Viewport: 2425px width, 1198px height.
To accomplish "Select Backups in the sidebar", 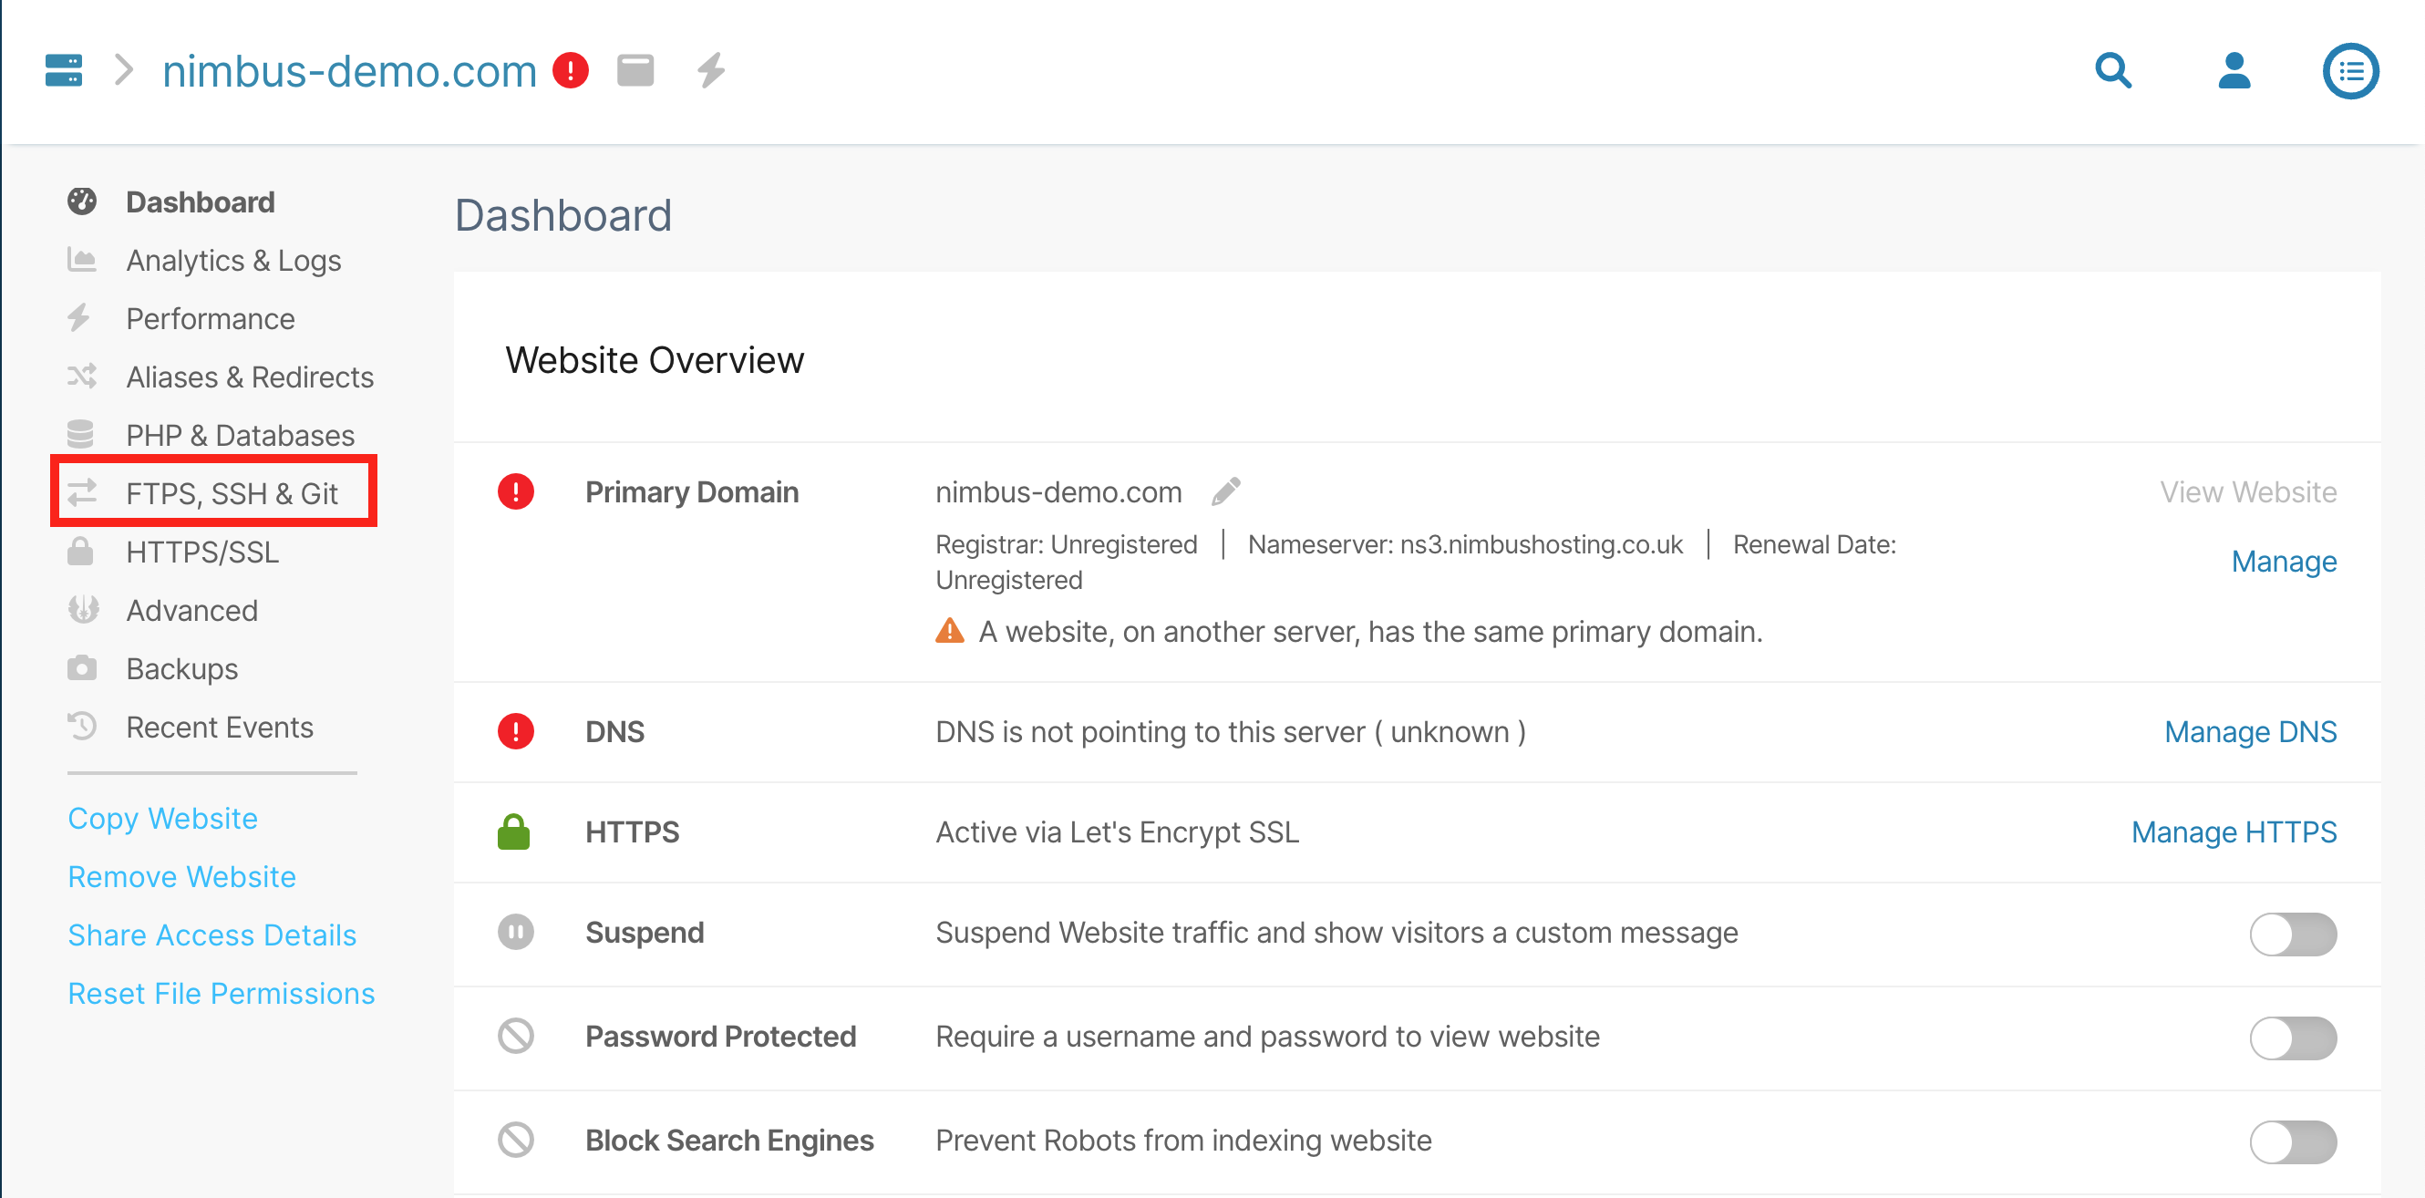I will click(181, 668).
